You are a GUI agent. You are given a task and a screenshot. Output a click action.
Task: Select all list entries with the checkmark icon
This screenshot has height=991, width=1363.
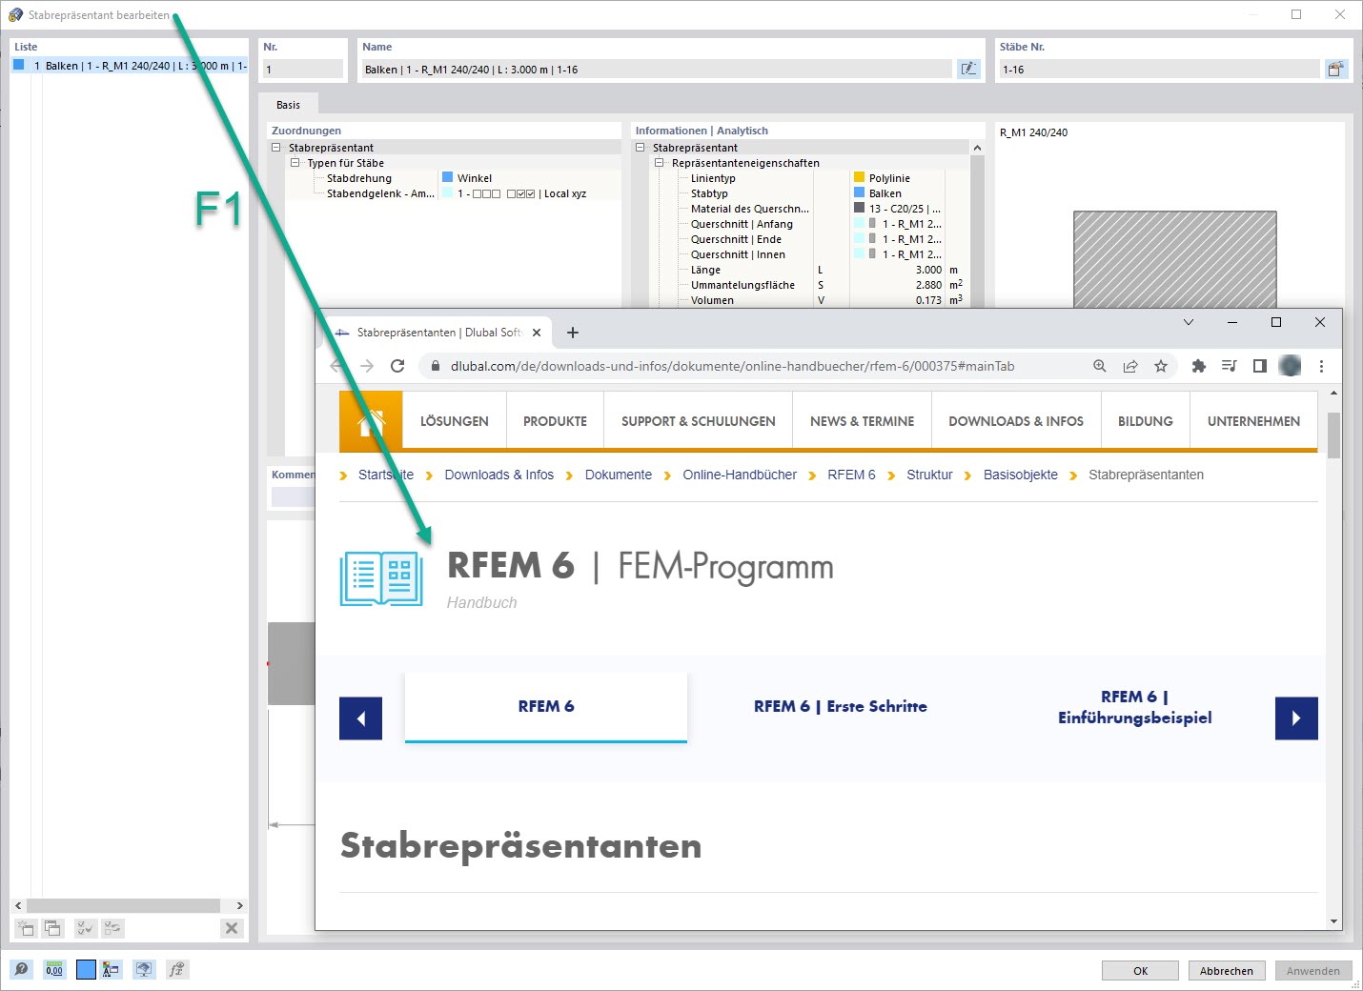(85, 928)
